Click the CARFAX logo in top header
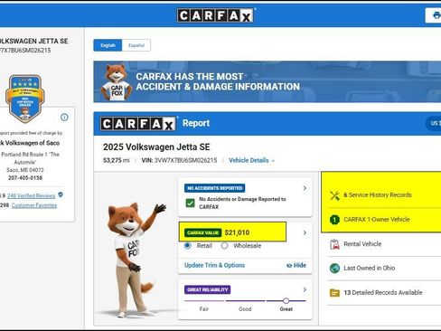The width and height of the screenshot is (441, 331). [215, 15]
